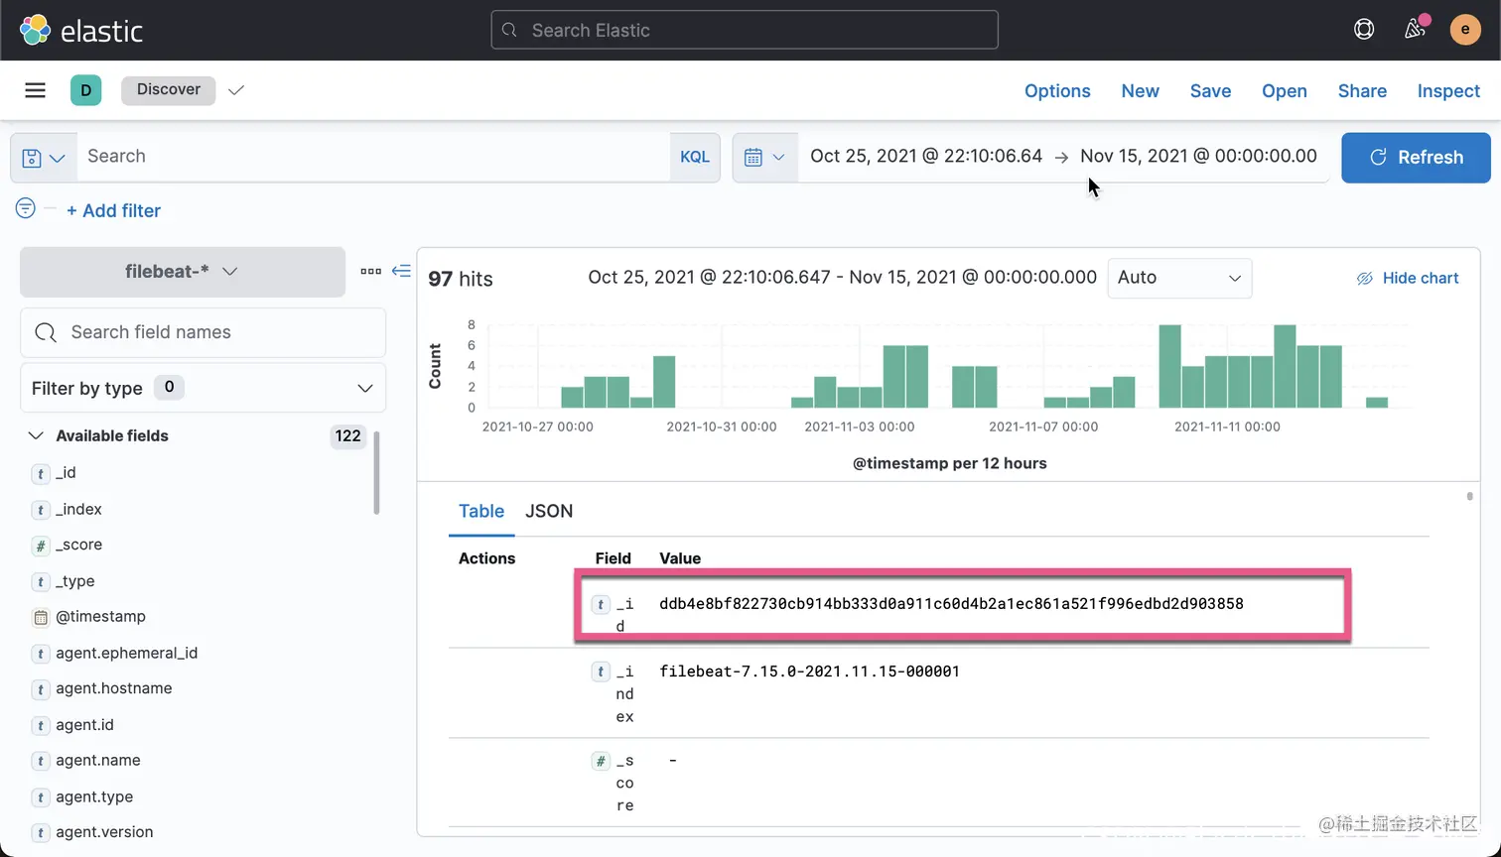Select the agent.hostname field

[x=113, y=688]
